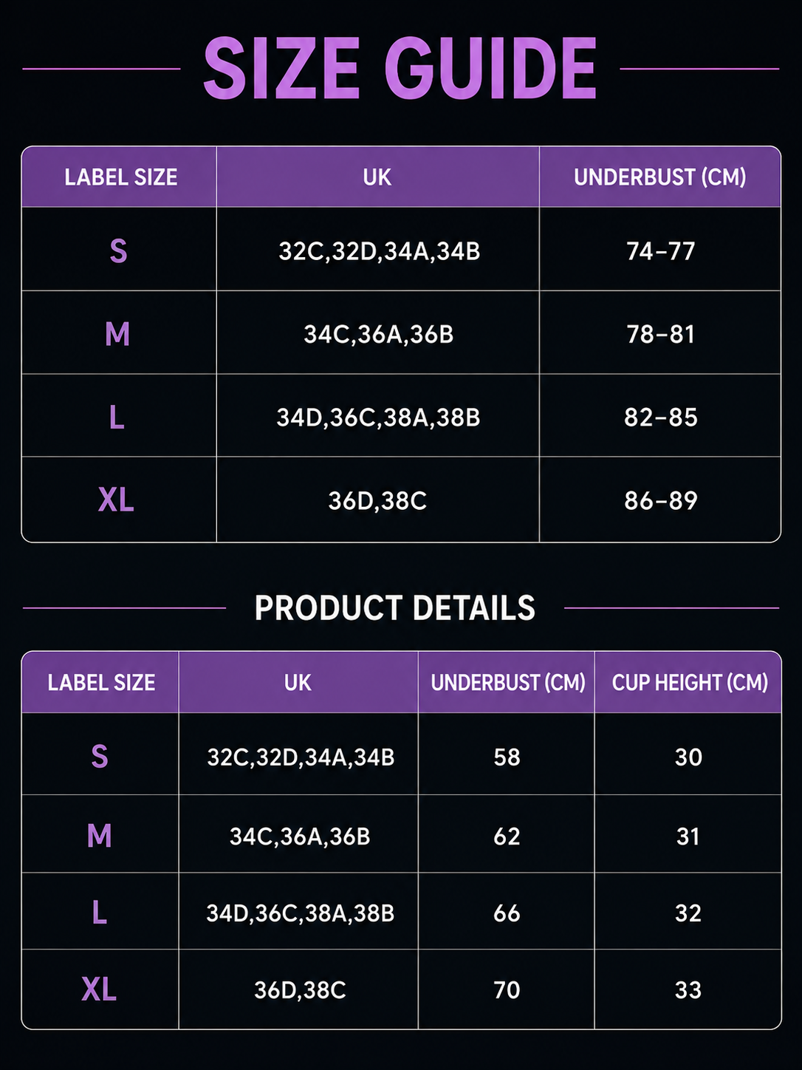Click the underbust value 58 in product details
This screenshot has height=1070, width=802.
pyautogui.click(x=507, y=757)
